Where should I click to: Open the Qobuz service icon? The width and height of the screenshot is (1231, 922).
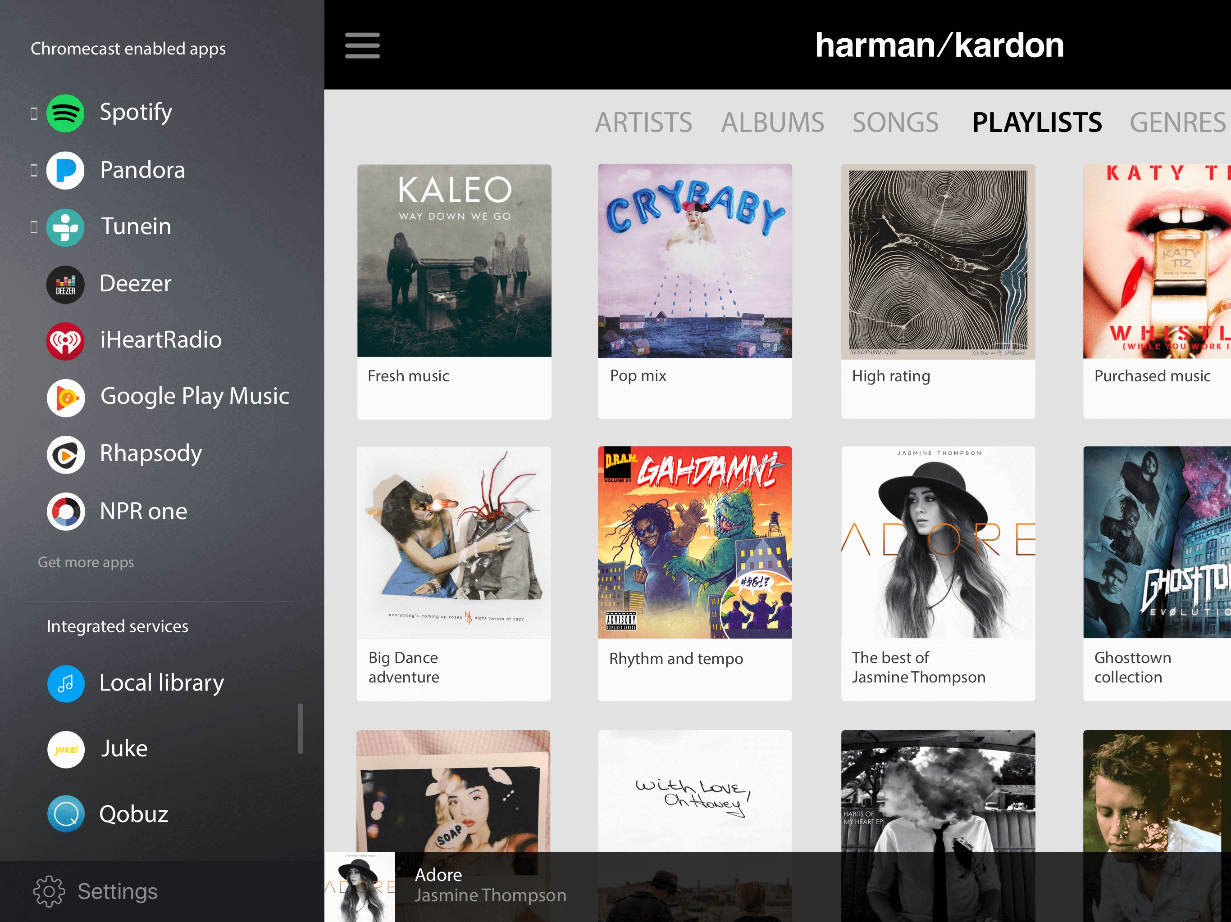coord(66,814)
